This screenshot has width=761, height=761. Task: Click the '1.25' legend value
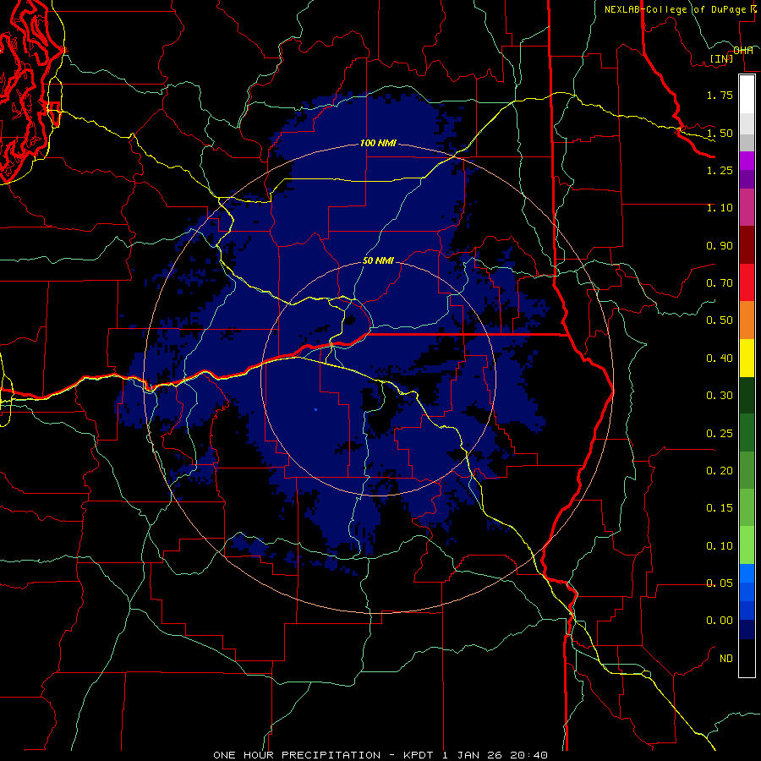click(720, 170)
